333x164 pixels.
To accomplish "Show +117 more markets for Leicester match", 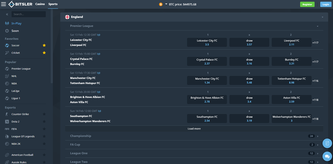I will coord(315,43).
